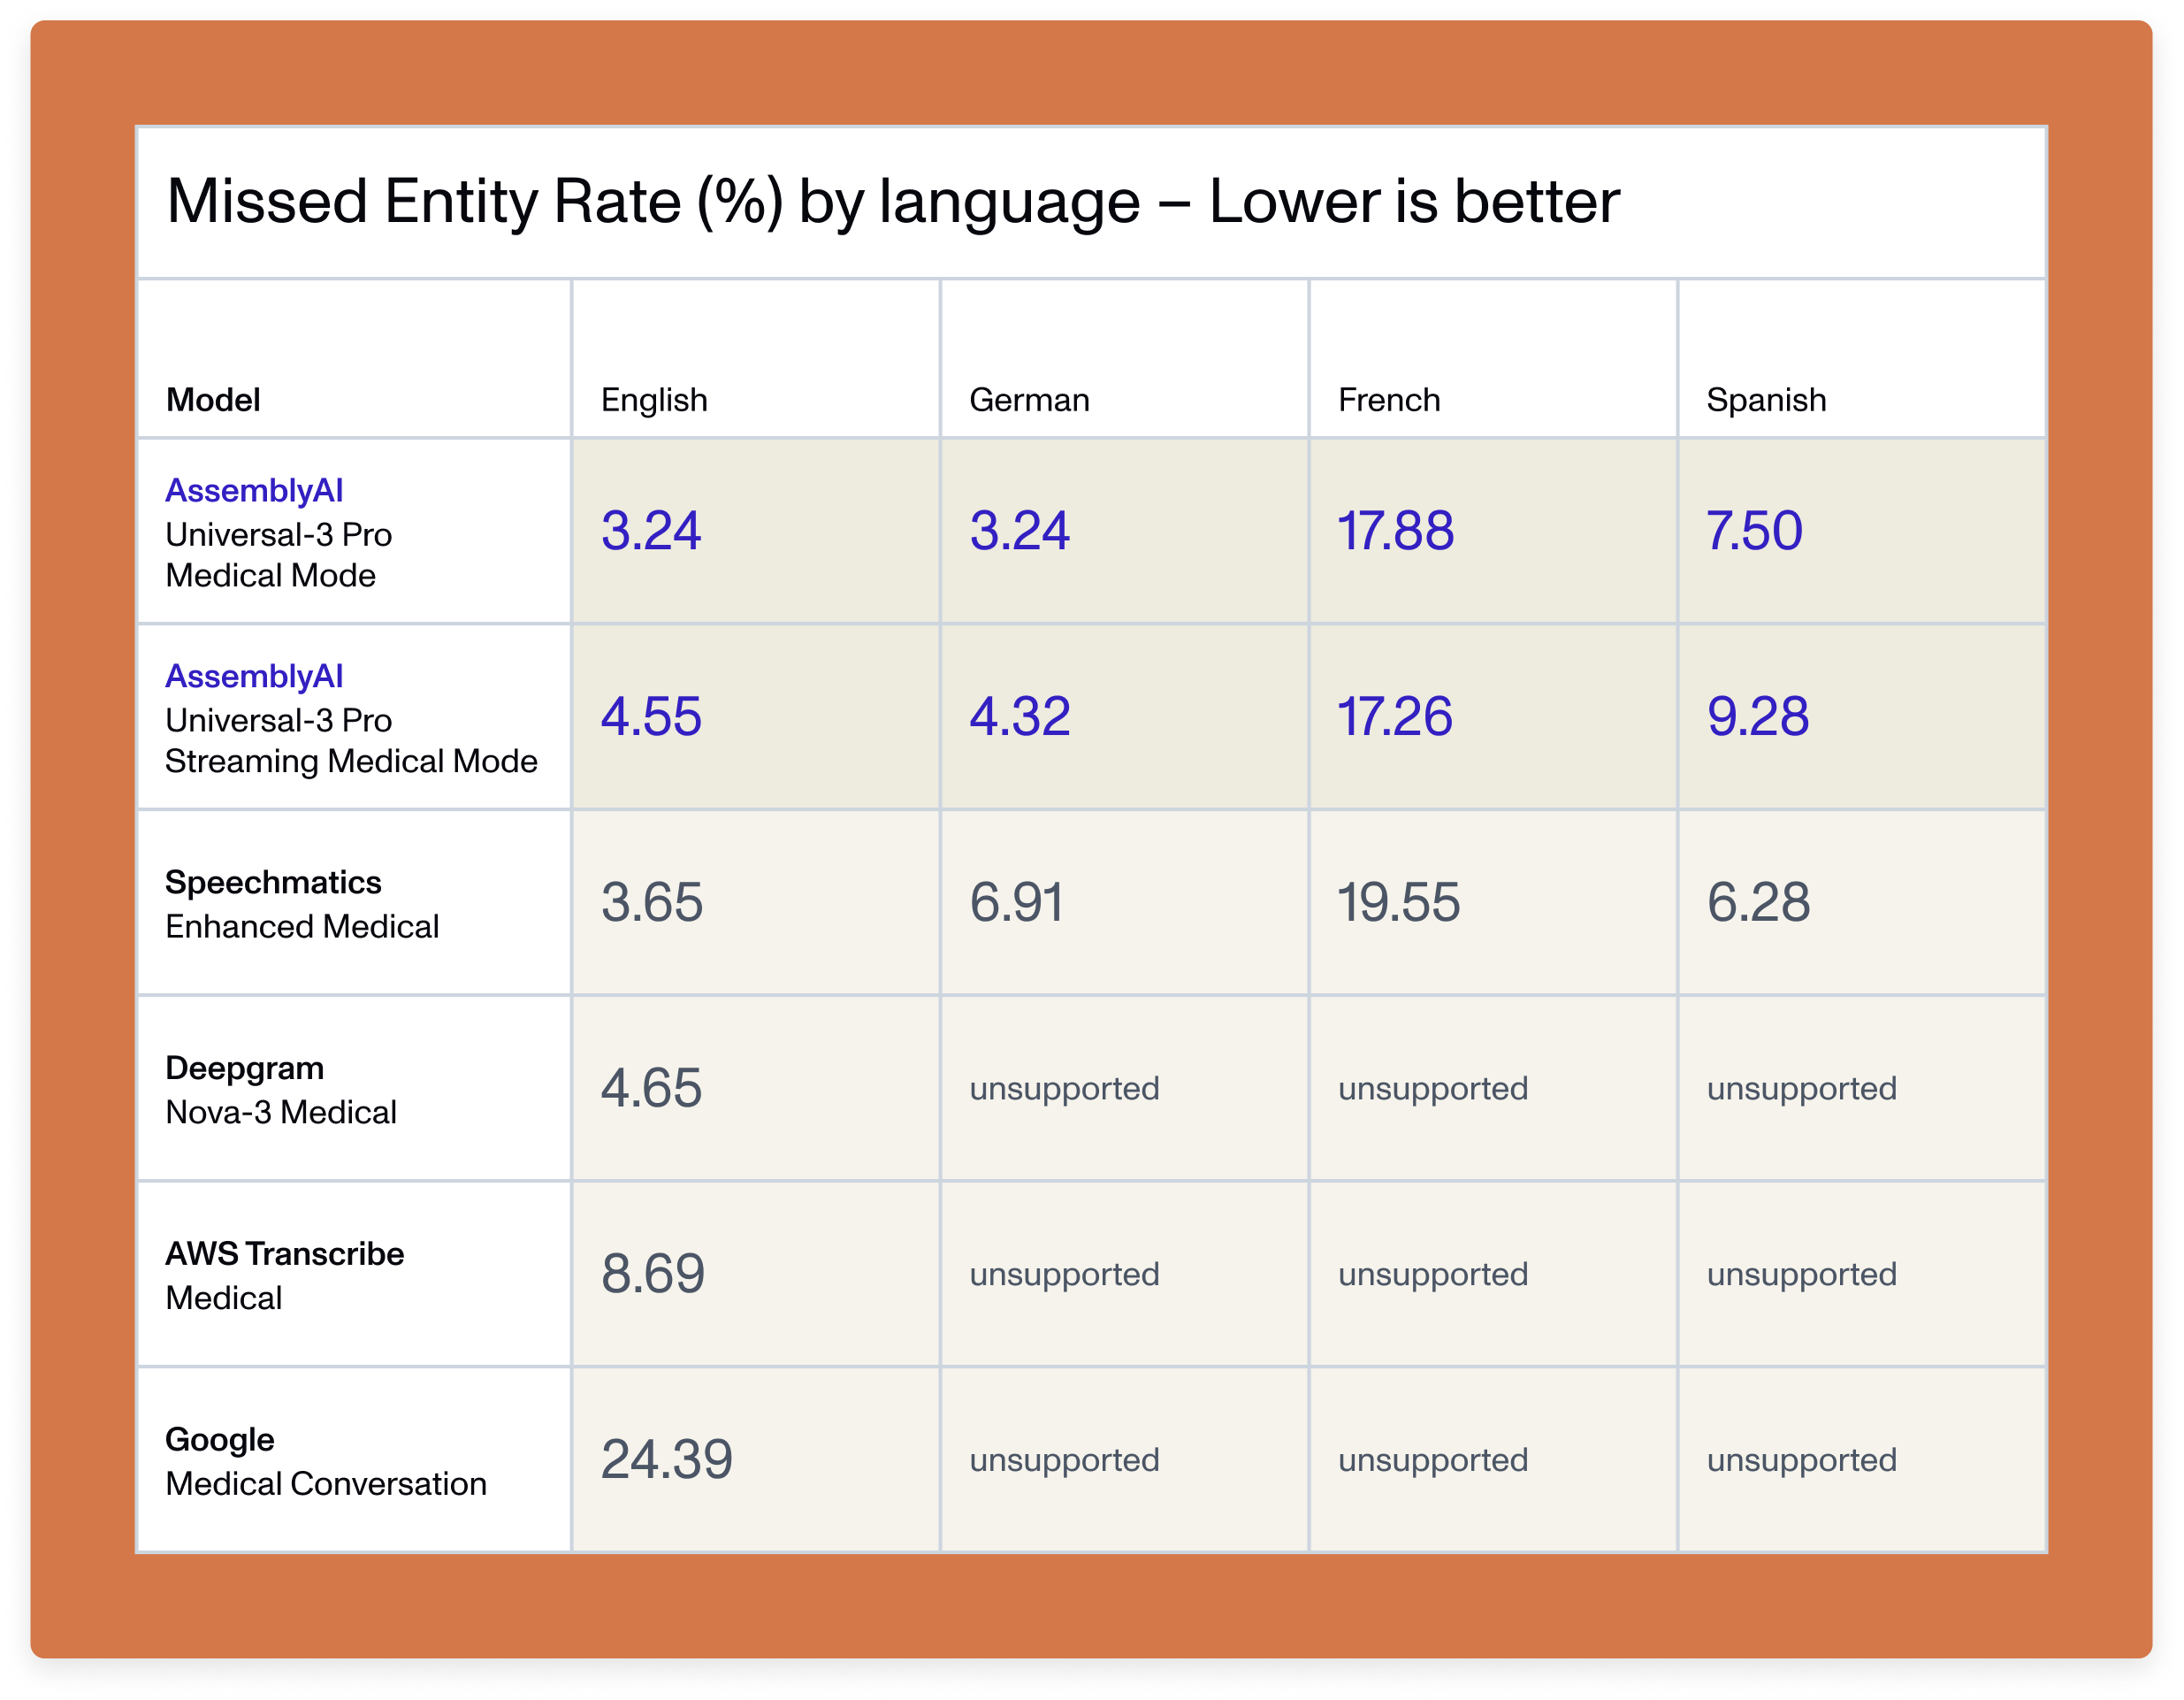Click AssemblyAI link in Streaming Medical row
The image size is (2184, 1700).
click(254, 677)
